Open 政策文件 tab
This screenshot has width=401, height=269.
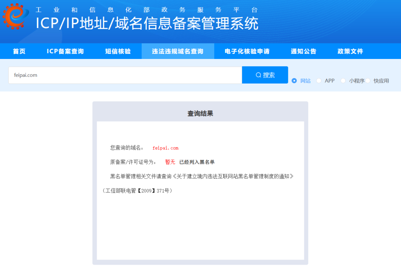click(x=350, y=51)
